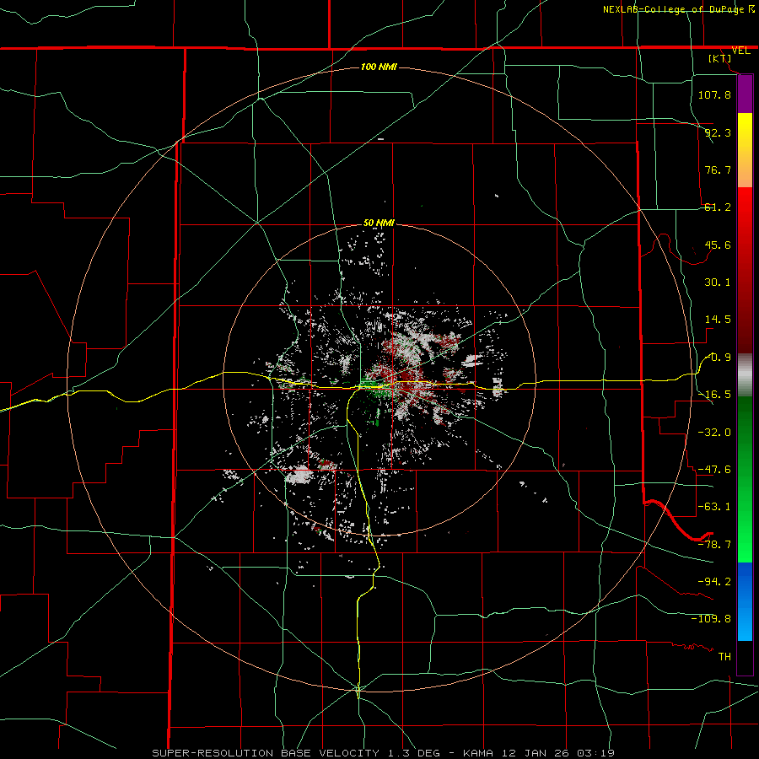Click the TH threshold label on legend
The height and width of the screenshot is (759, 759).
click(x=724, y=656)
